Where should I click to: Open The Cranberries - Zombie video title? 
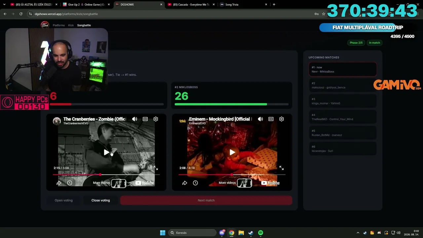pos(95,119)
